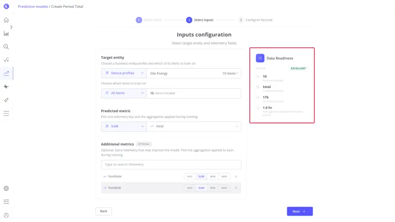The height and width of the screenshot is (222, 395).
Task: Click the Device profiles icon in dropdown
Action: point(107,73)
